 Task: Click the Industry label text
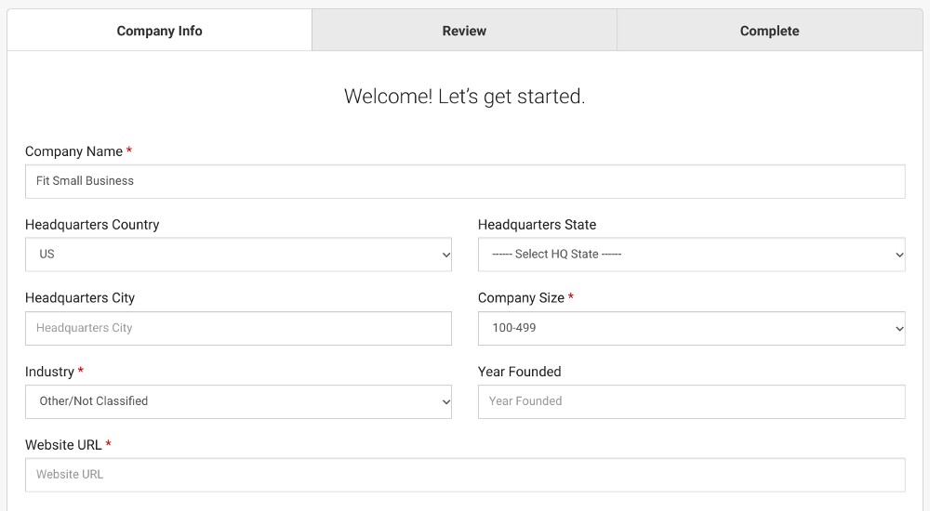click(x=49, y=372)
